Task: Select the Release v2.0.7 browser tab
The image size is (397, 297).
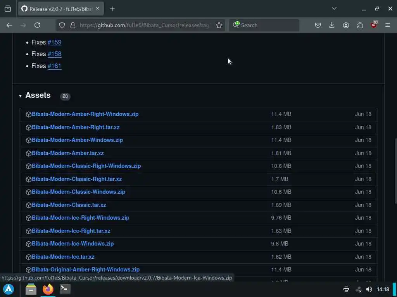Action: 61,9
